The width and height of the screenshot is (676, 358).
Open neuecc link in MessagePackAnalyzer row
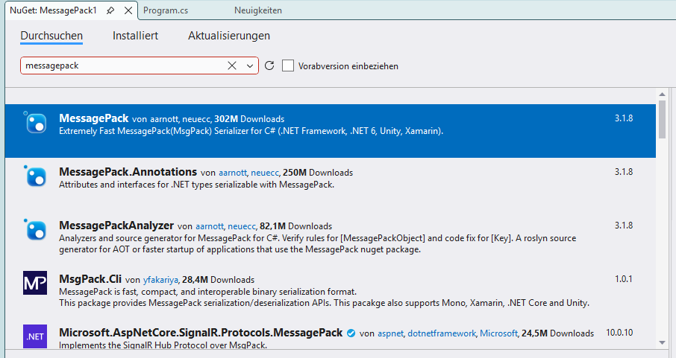point(242,226)
